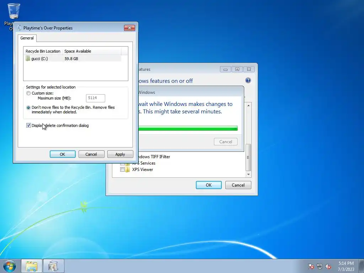Open Windows Explorer from taskbar

(32, 266)
